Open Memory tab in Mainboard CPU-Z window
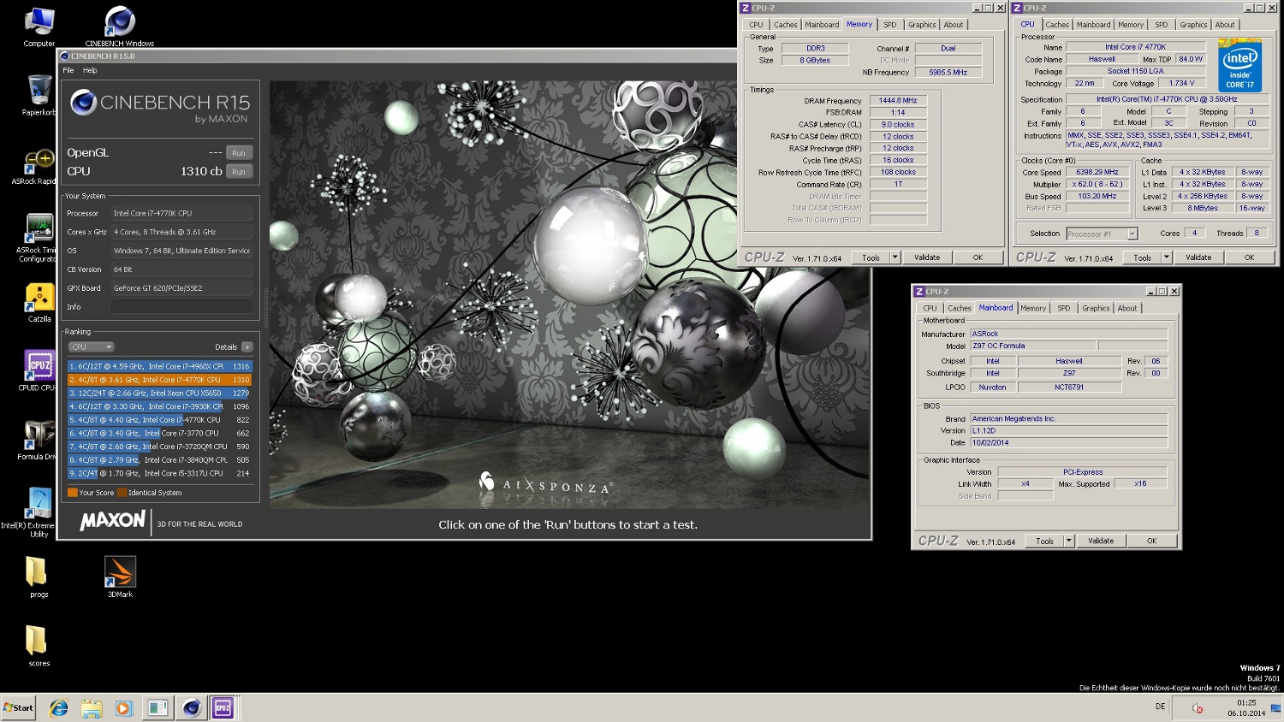This screenshot has height=722, width=1284. (x=1033, y=309)
